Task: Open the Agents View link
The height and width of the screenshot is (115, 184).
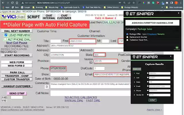Action: point(154,110)
